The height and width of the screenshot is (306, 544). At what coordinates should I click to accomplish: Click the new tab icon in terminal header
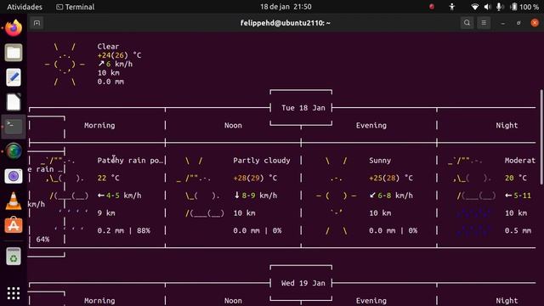[x=37, y=23]
